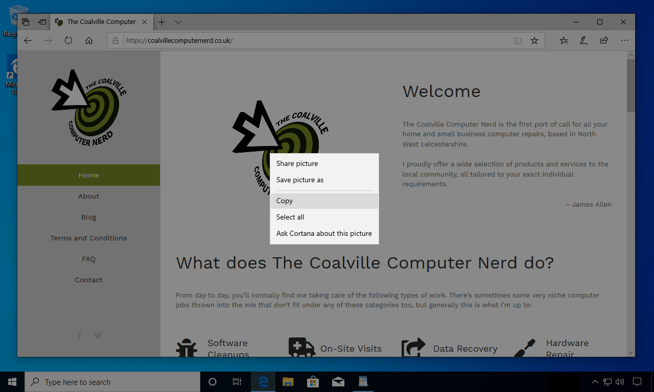Screen dimensions: 654x392
Task: Click Microsoft Edge taskbar icon
Action: click(263, 382)
